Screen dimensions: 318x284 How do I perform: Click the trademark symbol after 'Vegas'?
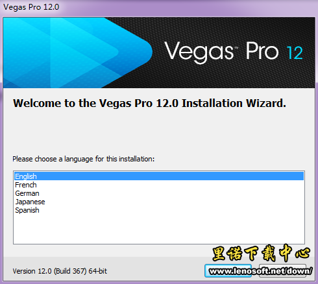[x=236, y=47]
